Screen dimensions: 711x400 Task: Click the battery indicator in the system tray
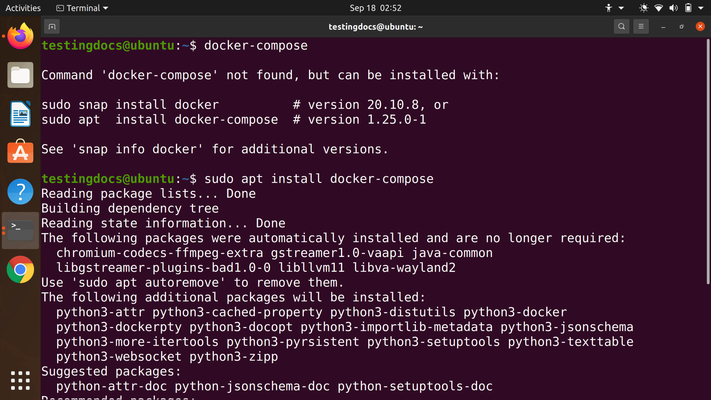688,8
